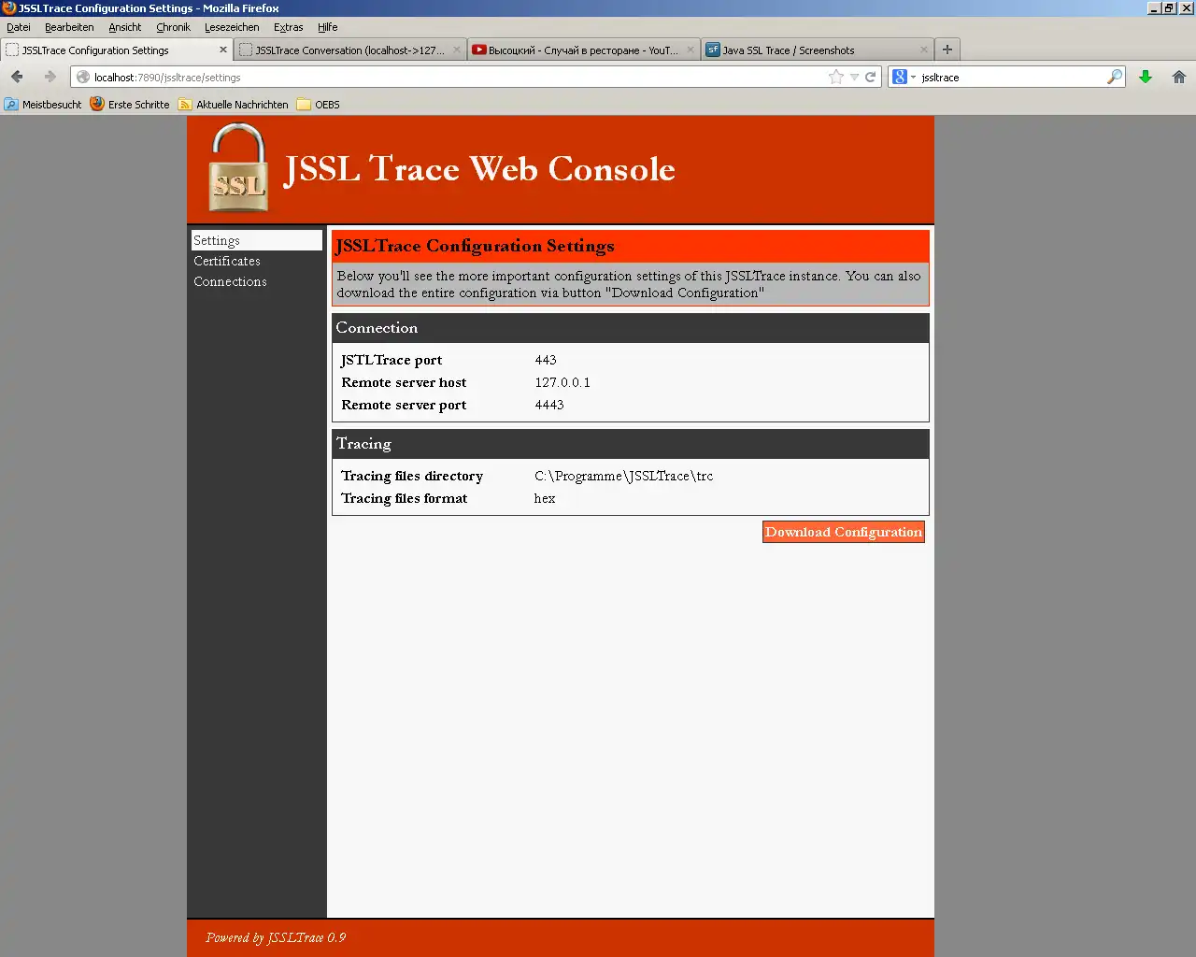Screen dimensions: 1196x957
Task: Click JSSLTrace Configuration Settings page heading
Action: (x=475, y=246)
